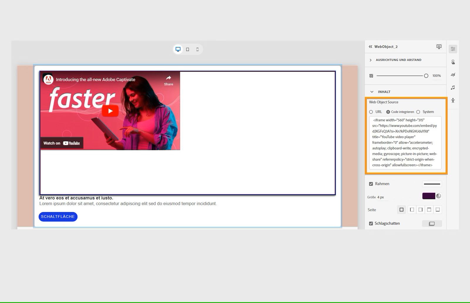Switch to mobile preview mode
The height and width of the screenshot is (303, 470).
click(x=197, y=49)
